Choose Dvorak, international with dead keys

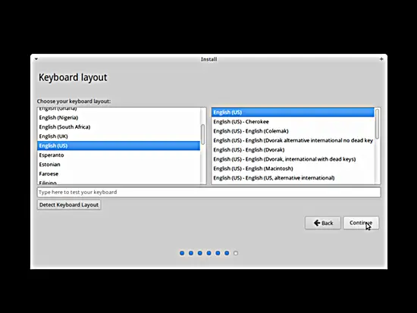click(x=293, y=159)
